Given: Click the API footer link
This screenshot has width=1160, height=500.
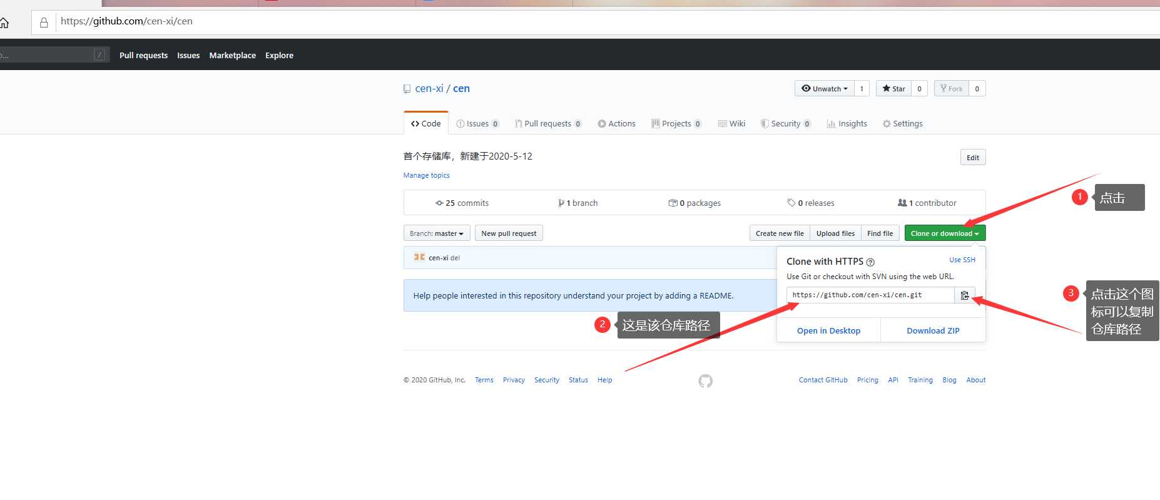Looking at the screenshot, I should [x=893, y=380].
